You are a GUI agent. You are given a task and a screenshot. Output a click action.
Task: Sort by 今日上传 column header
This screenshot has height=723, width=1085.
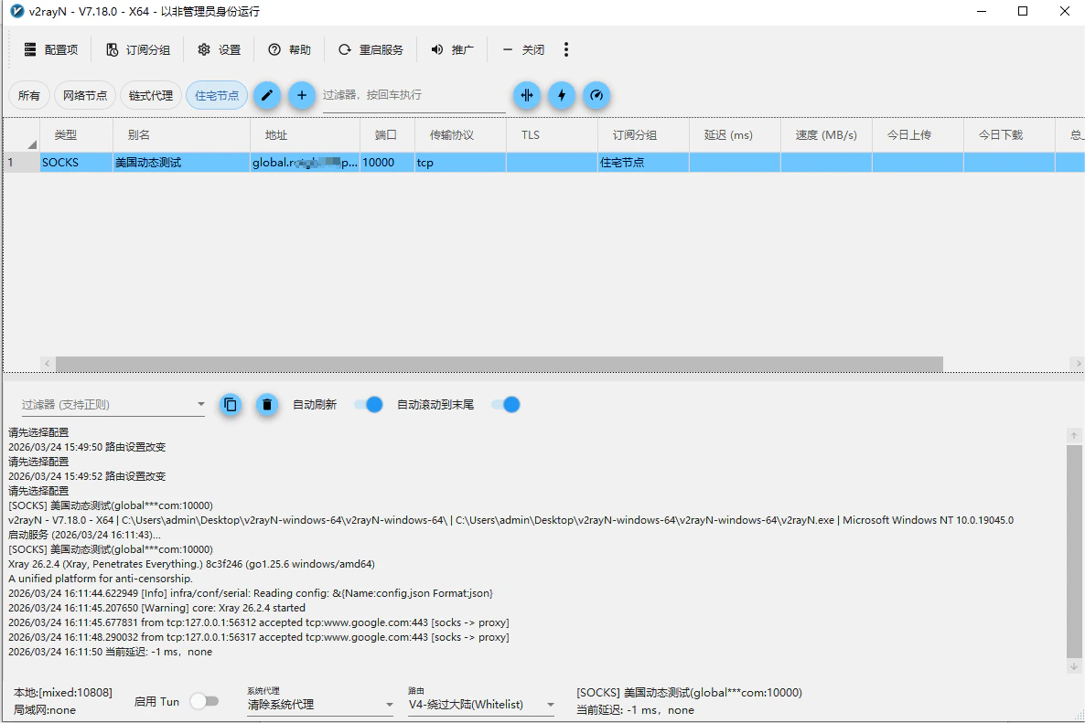917,134
